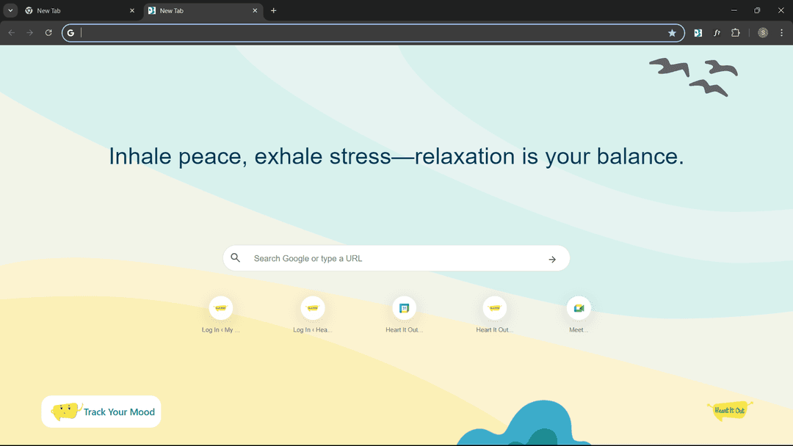Open the f? extension in toolbar

717,33
